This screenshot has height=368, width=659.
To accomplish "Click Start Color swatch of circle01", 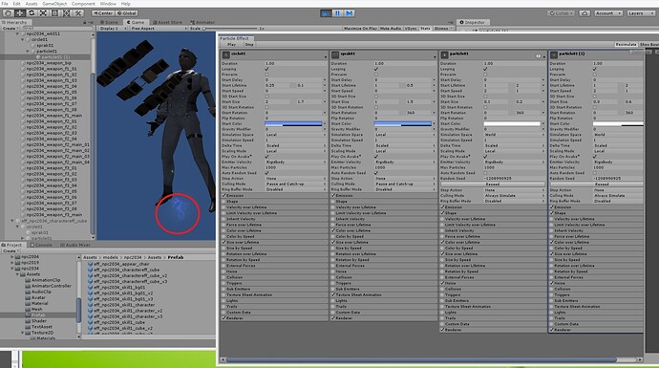I will click(293, 123).
